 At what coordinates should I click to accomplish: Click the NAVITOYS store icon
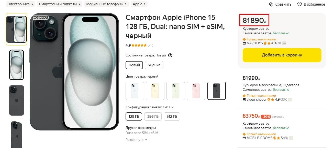(244, 43)
